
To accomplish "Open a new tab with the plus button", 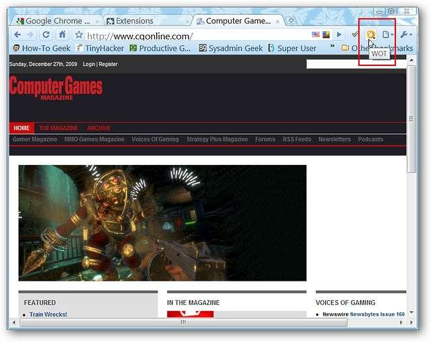I will [x=292, y=21].
